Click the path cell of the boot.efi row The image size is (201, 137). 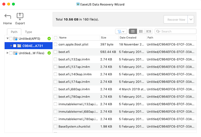click(x=171, y=52)
